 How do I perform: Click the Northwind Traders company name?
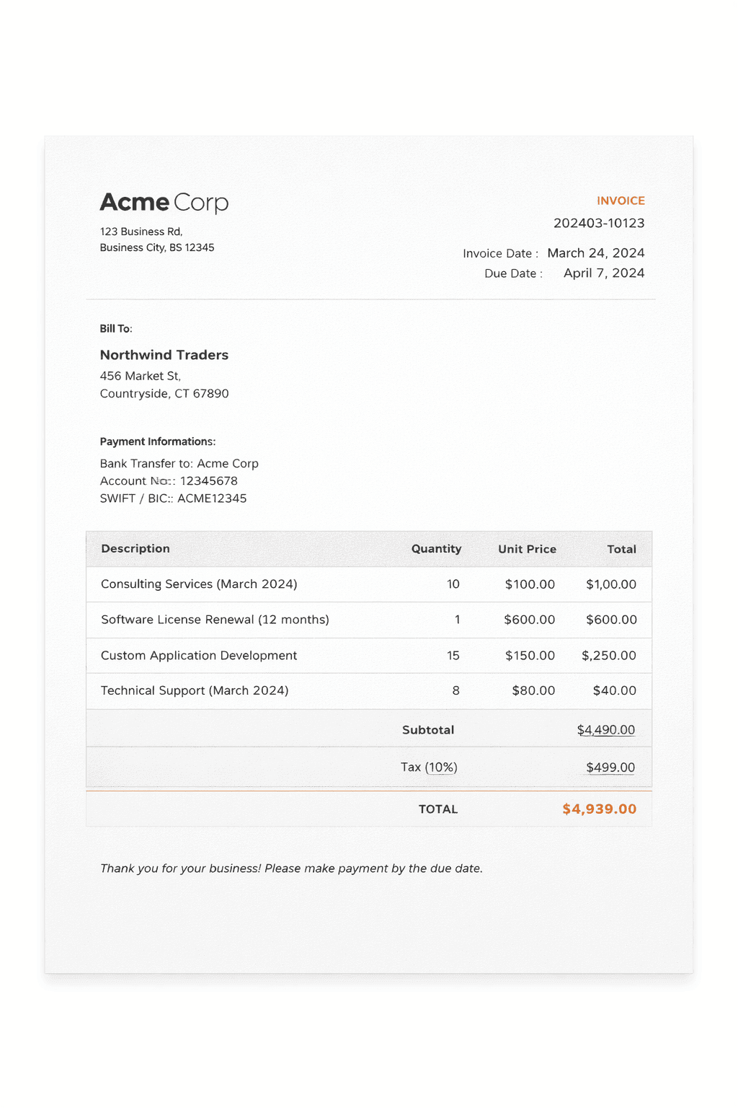(164, 355)
